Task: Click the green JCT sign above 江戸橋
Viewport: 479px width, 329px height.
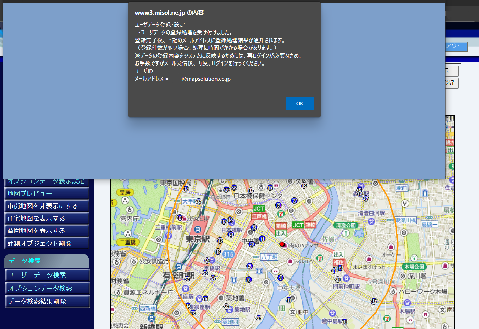Action: 259,209
